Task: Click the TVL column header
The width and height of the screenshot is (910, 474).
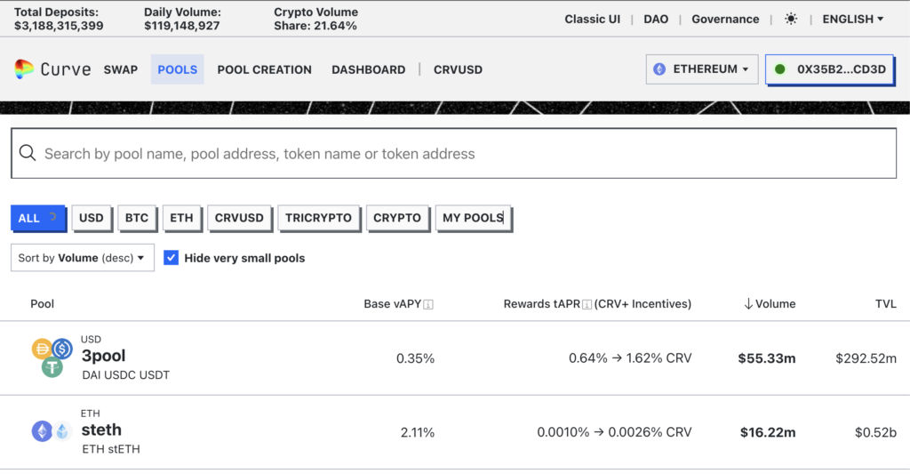Action: tap(886, 304)
